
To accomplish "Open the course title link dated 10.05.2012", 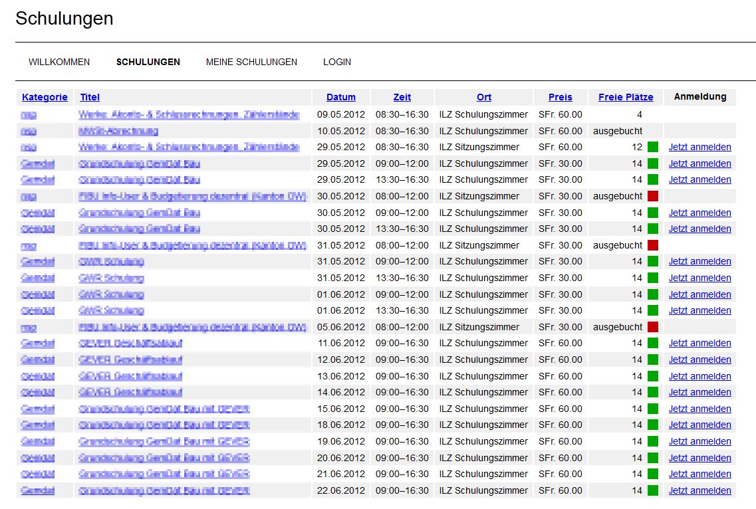I will coord(118,131).
